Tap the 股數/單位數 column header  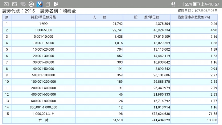tap(147, 17)
